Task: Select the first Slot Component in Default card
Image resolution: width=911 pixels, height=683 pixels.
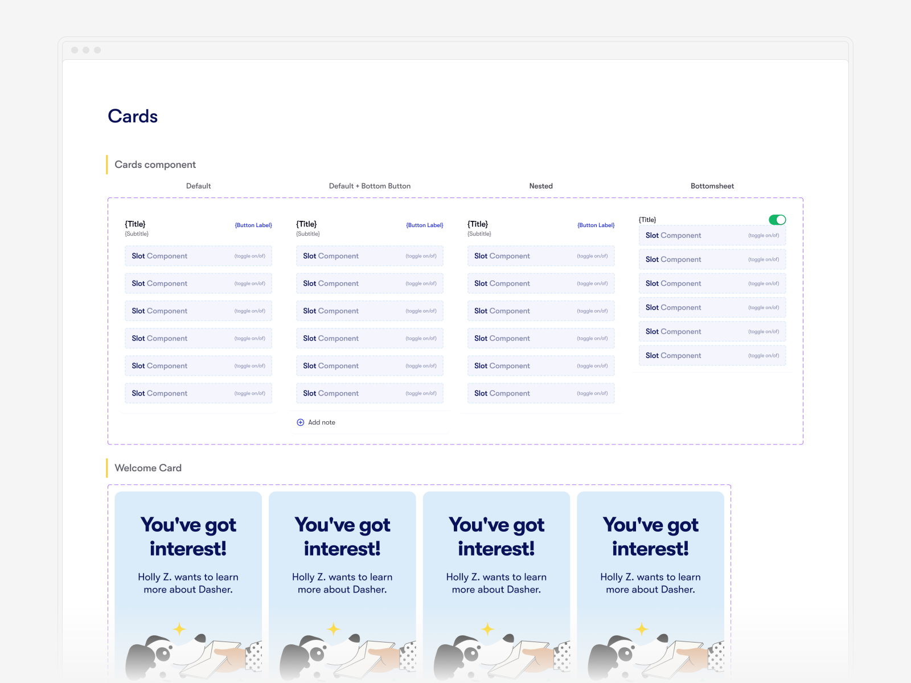Action: [199, 256]
